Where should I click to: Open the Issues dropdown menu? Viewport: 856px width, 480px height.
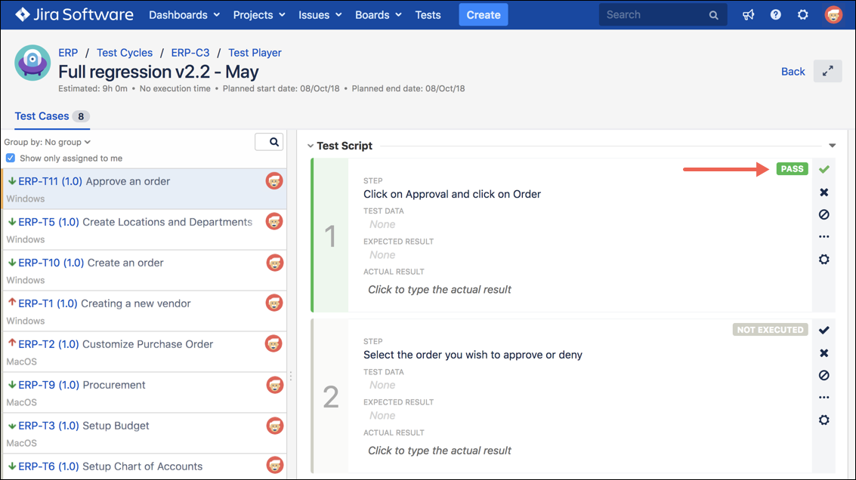320,15
